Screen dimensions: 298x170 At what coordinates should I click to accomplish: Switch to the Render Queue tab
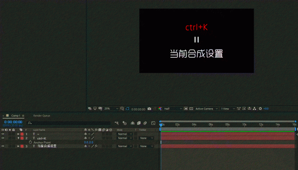coord(42,115)
